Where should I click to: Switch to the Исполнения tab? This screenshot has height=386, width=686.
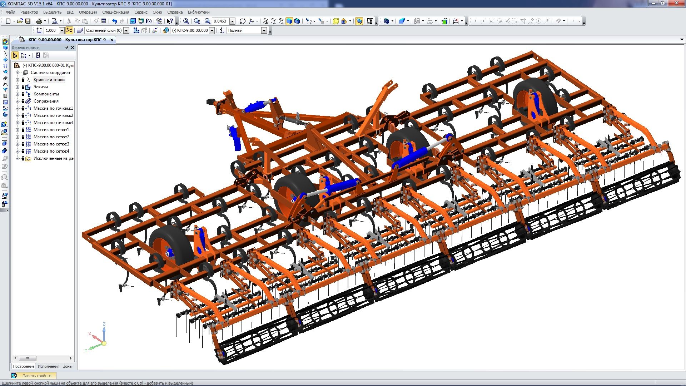coord(49,366)
